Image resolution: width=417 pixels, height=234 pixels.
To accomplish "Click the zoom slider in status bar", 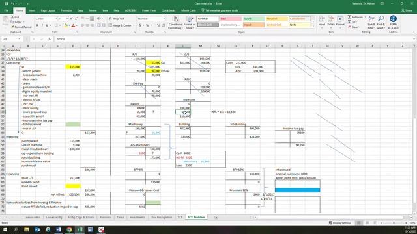I will pyautogui.click(x=394, y=223).
